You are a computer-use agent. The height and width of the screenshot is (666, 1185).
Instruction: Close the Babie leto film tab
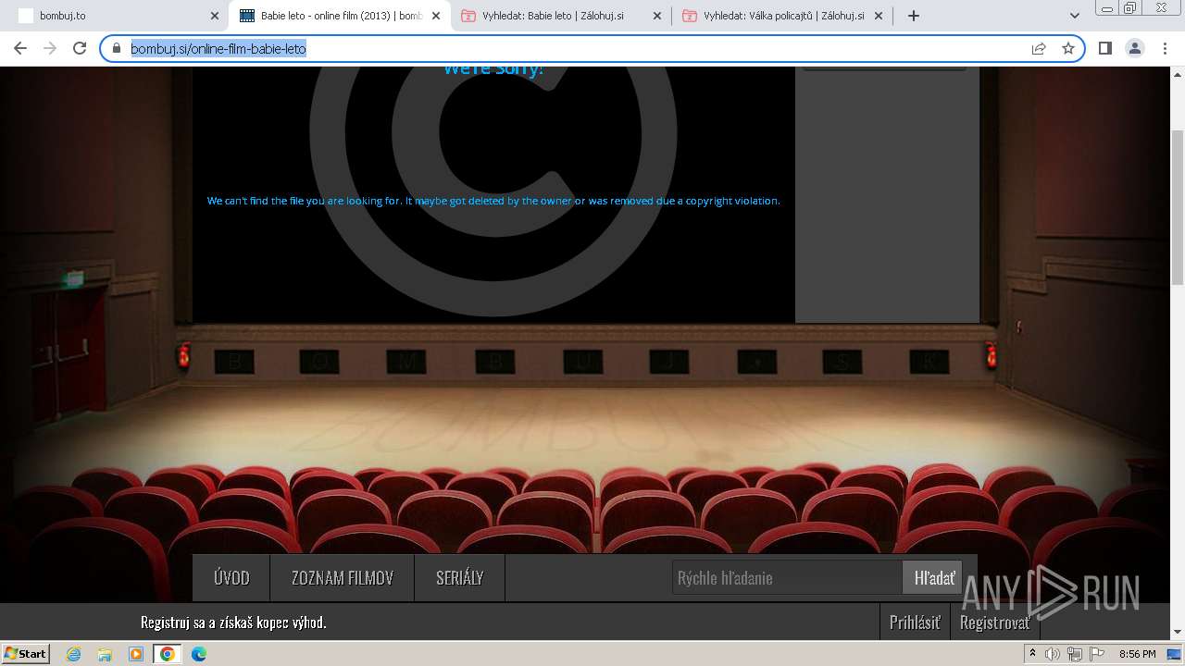436,16
